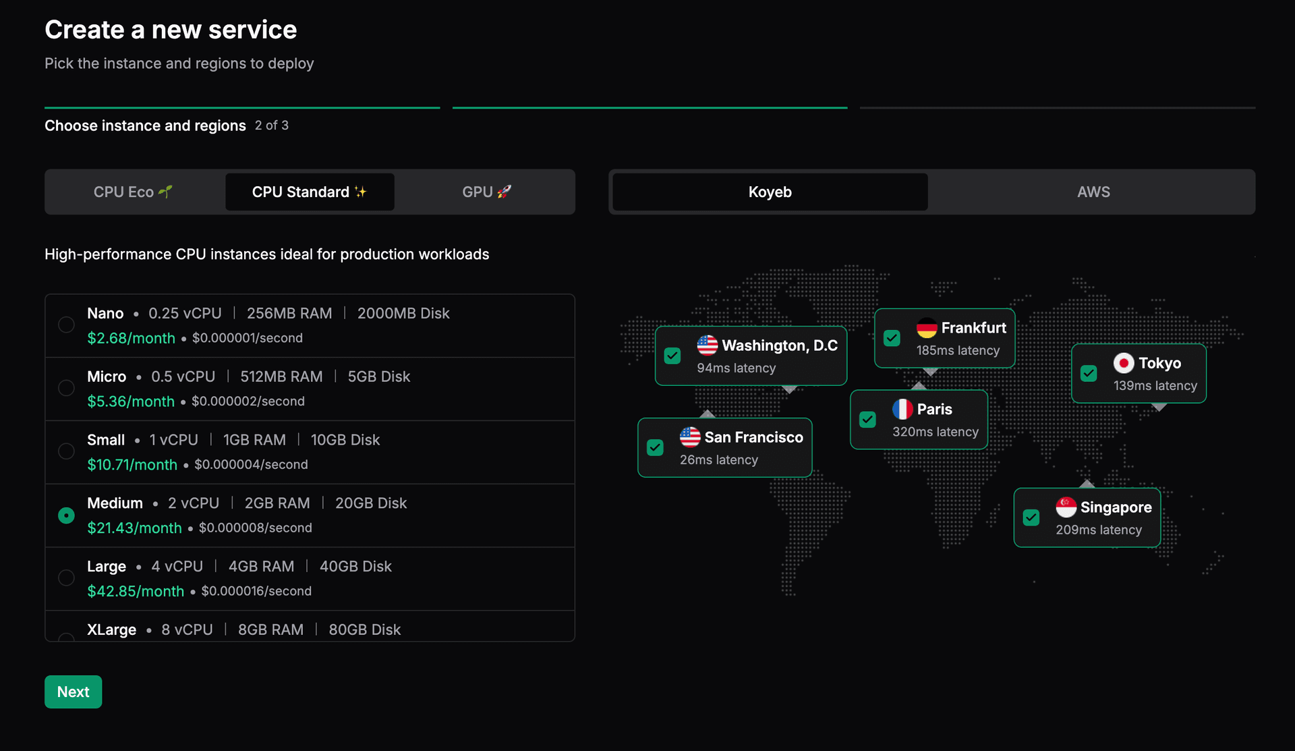Select the AWS provider tab
This screenshot has width=1295, height=751.
pyautogui.click(x=1093, y=192)
